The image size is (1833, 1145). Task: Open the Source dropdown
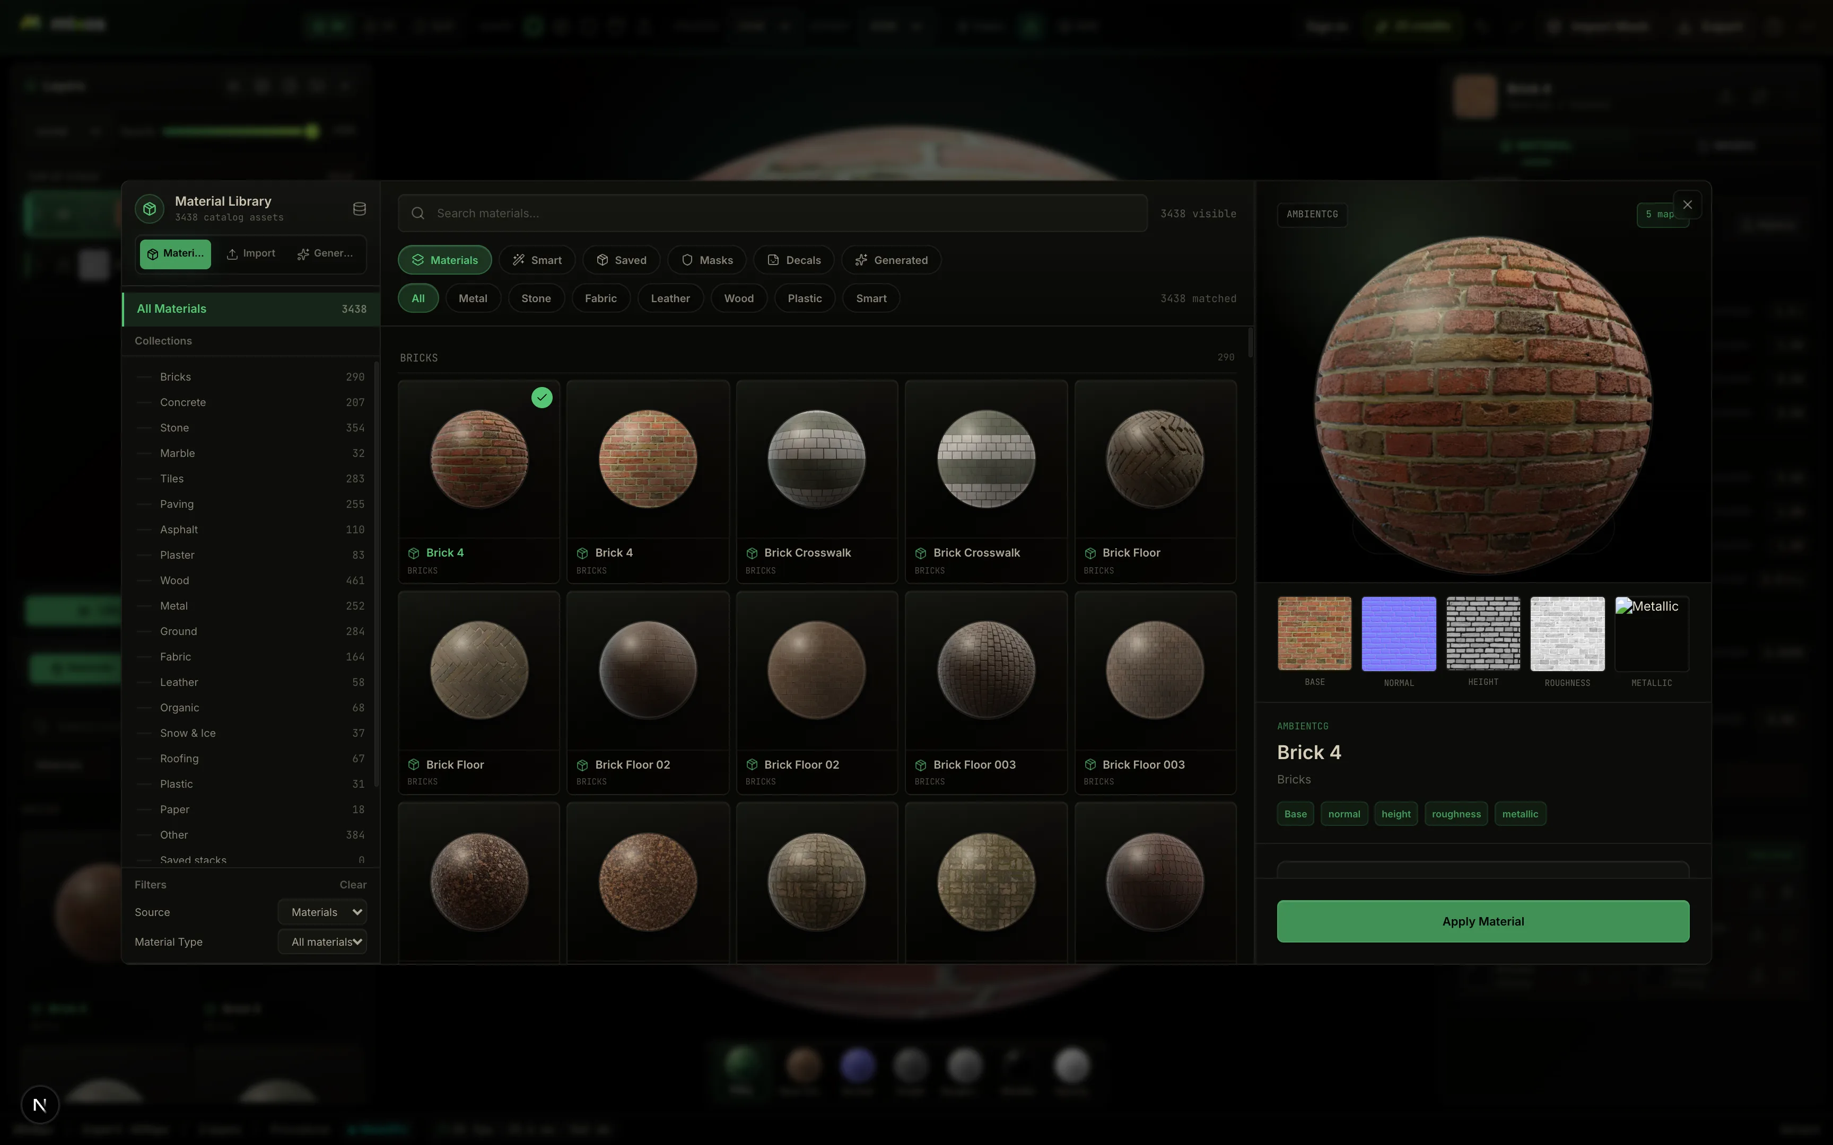(322, 912)
